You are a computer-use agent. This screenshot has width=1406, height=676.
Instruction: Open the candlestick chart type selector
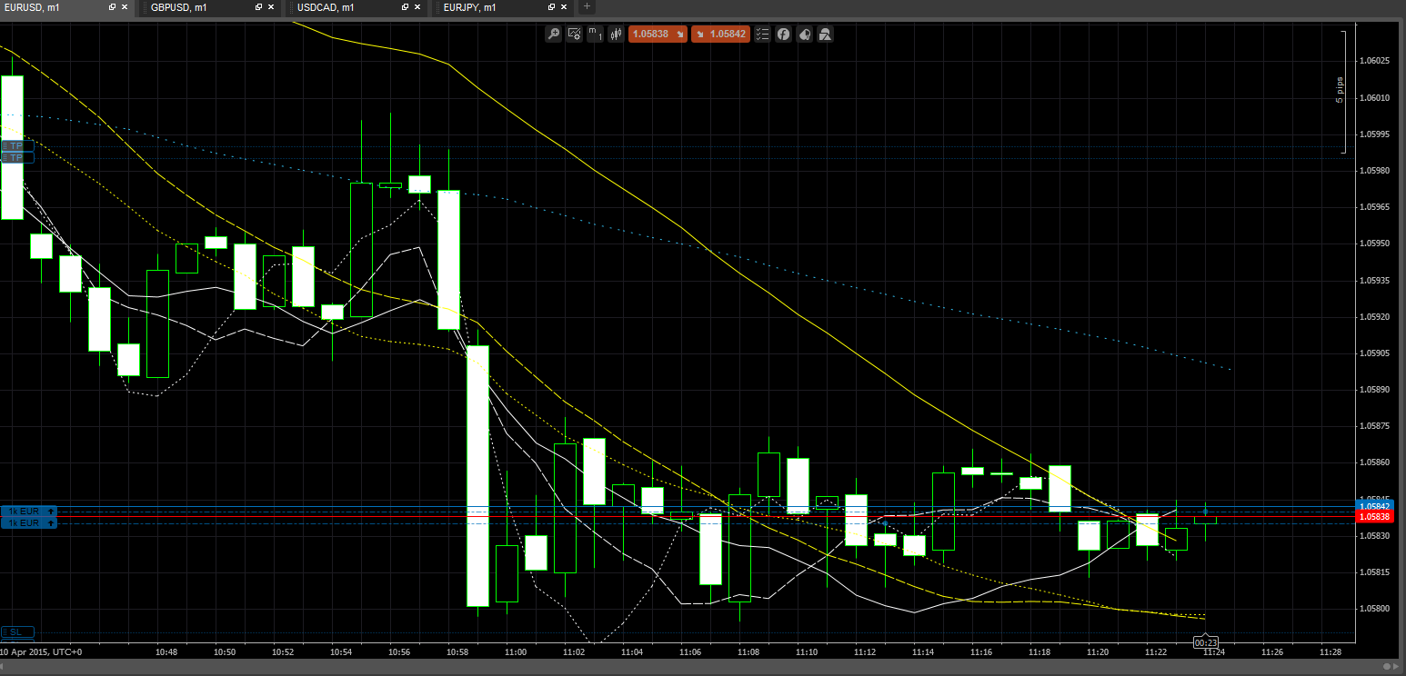pyautogui.click(x=616, y=35)
